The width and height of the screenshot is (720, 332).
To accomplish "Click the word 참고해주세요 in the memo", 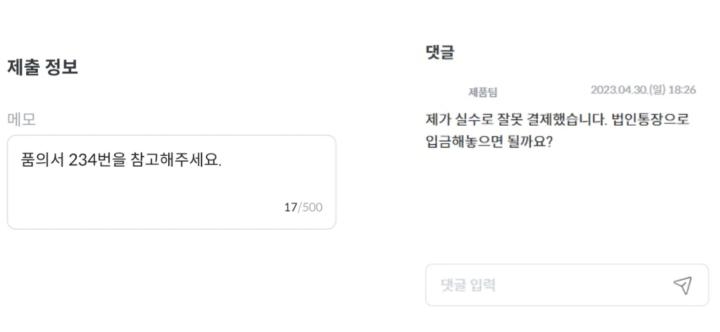I will 185,159.
